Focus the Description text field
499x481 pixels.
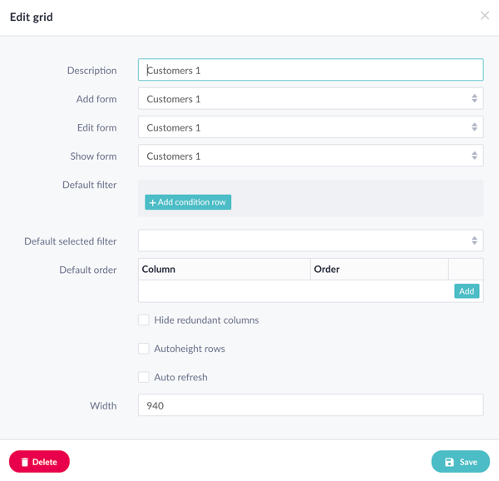click(310, 70)
